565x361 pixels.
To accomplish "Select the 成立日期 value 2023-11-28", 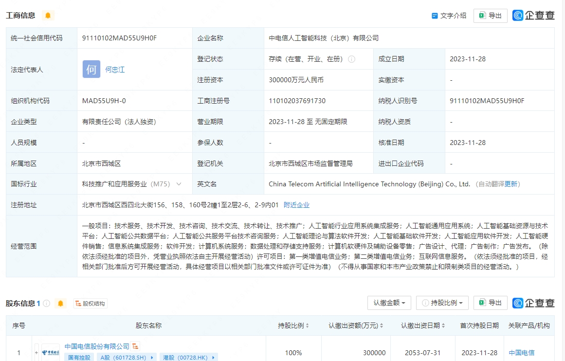I will tap(468, 59).
